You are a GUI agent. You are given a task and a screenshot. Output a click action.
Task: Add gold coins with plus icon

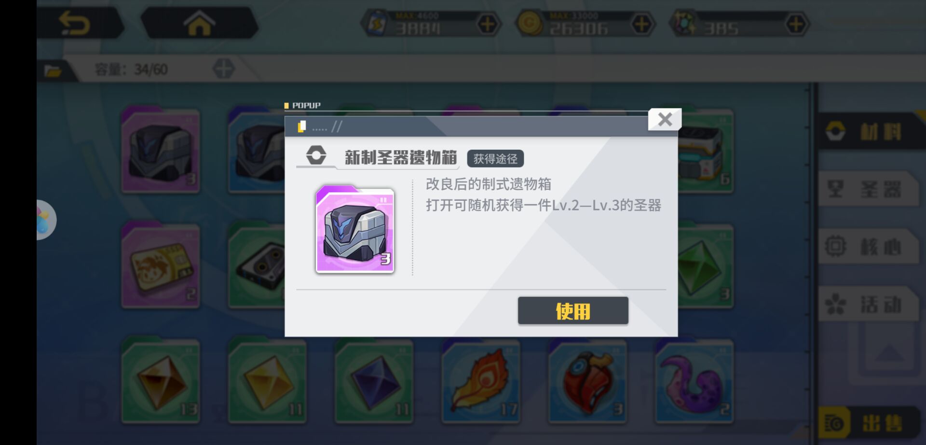(642, 24)
